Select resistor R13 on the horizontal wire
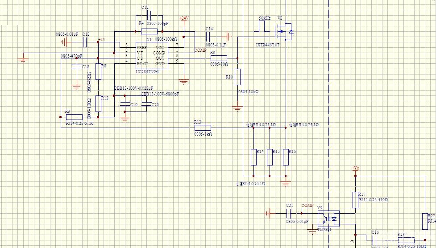The width and height of the screenshot is (436, 248). [202, 128]
